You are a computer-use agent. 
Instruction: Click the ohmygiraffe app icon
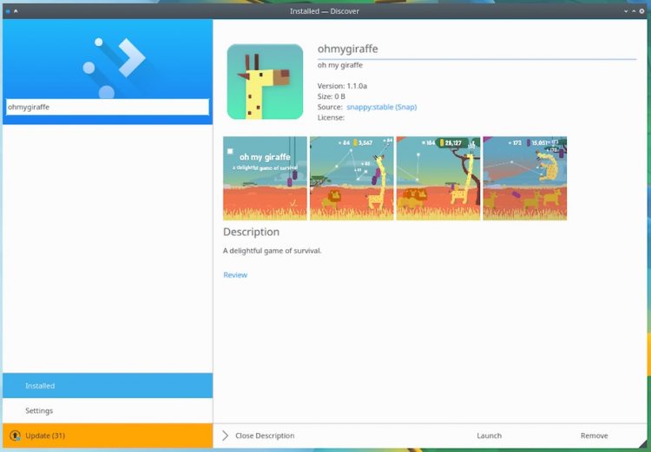tap(265, 82)
